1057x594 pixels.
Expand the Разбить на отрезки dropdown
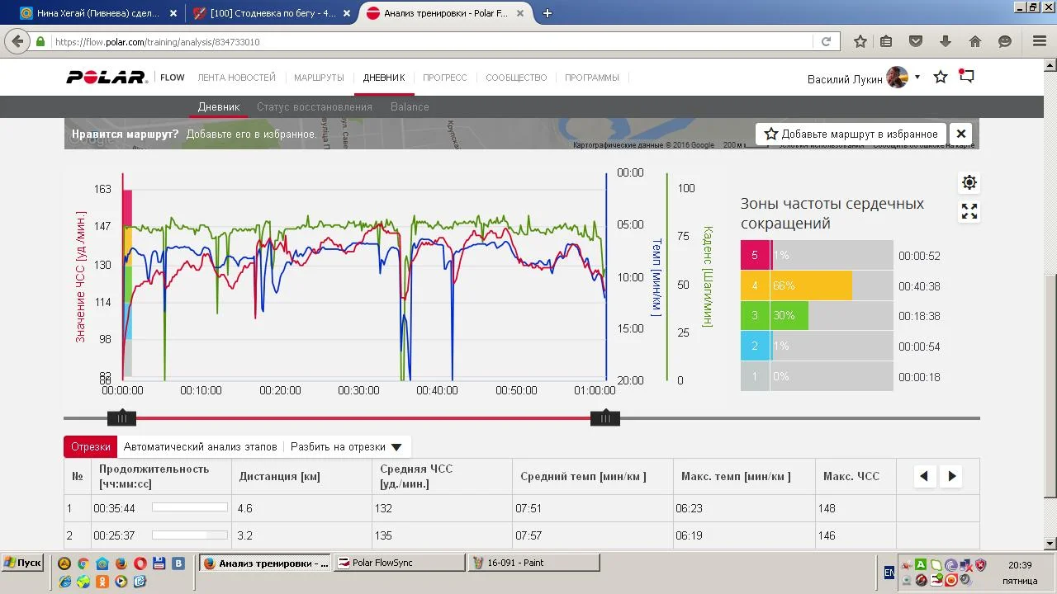click(346, 447)
